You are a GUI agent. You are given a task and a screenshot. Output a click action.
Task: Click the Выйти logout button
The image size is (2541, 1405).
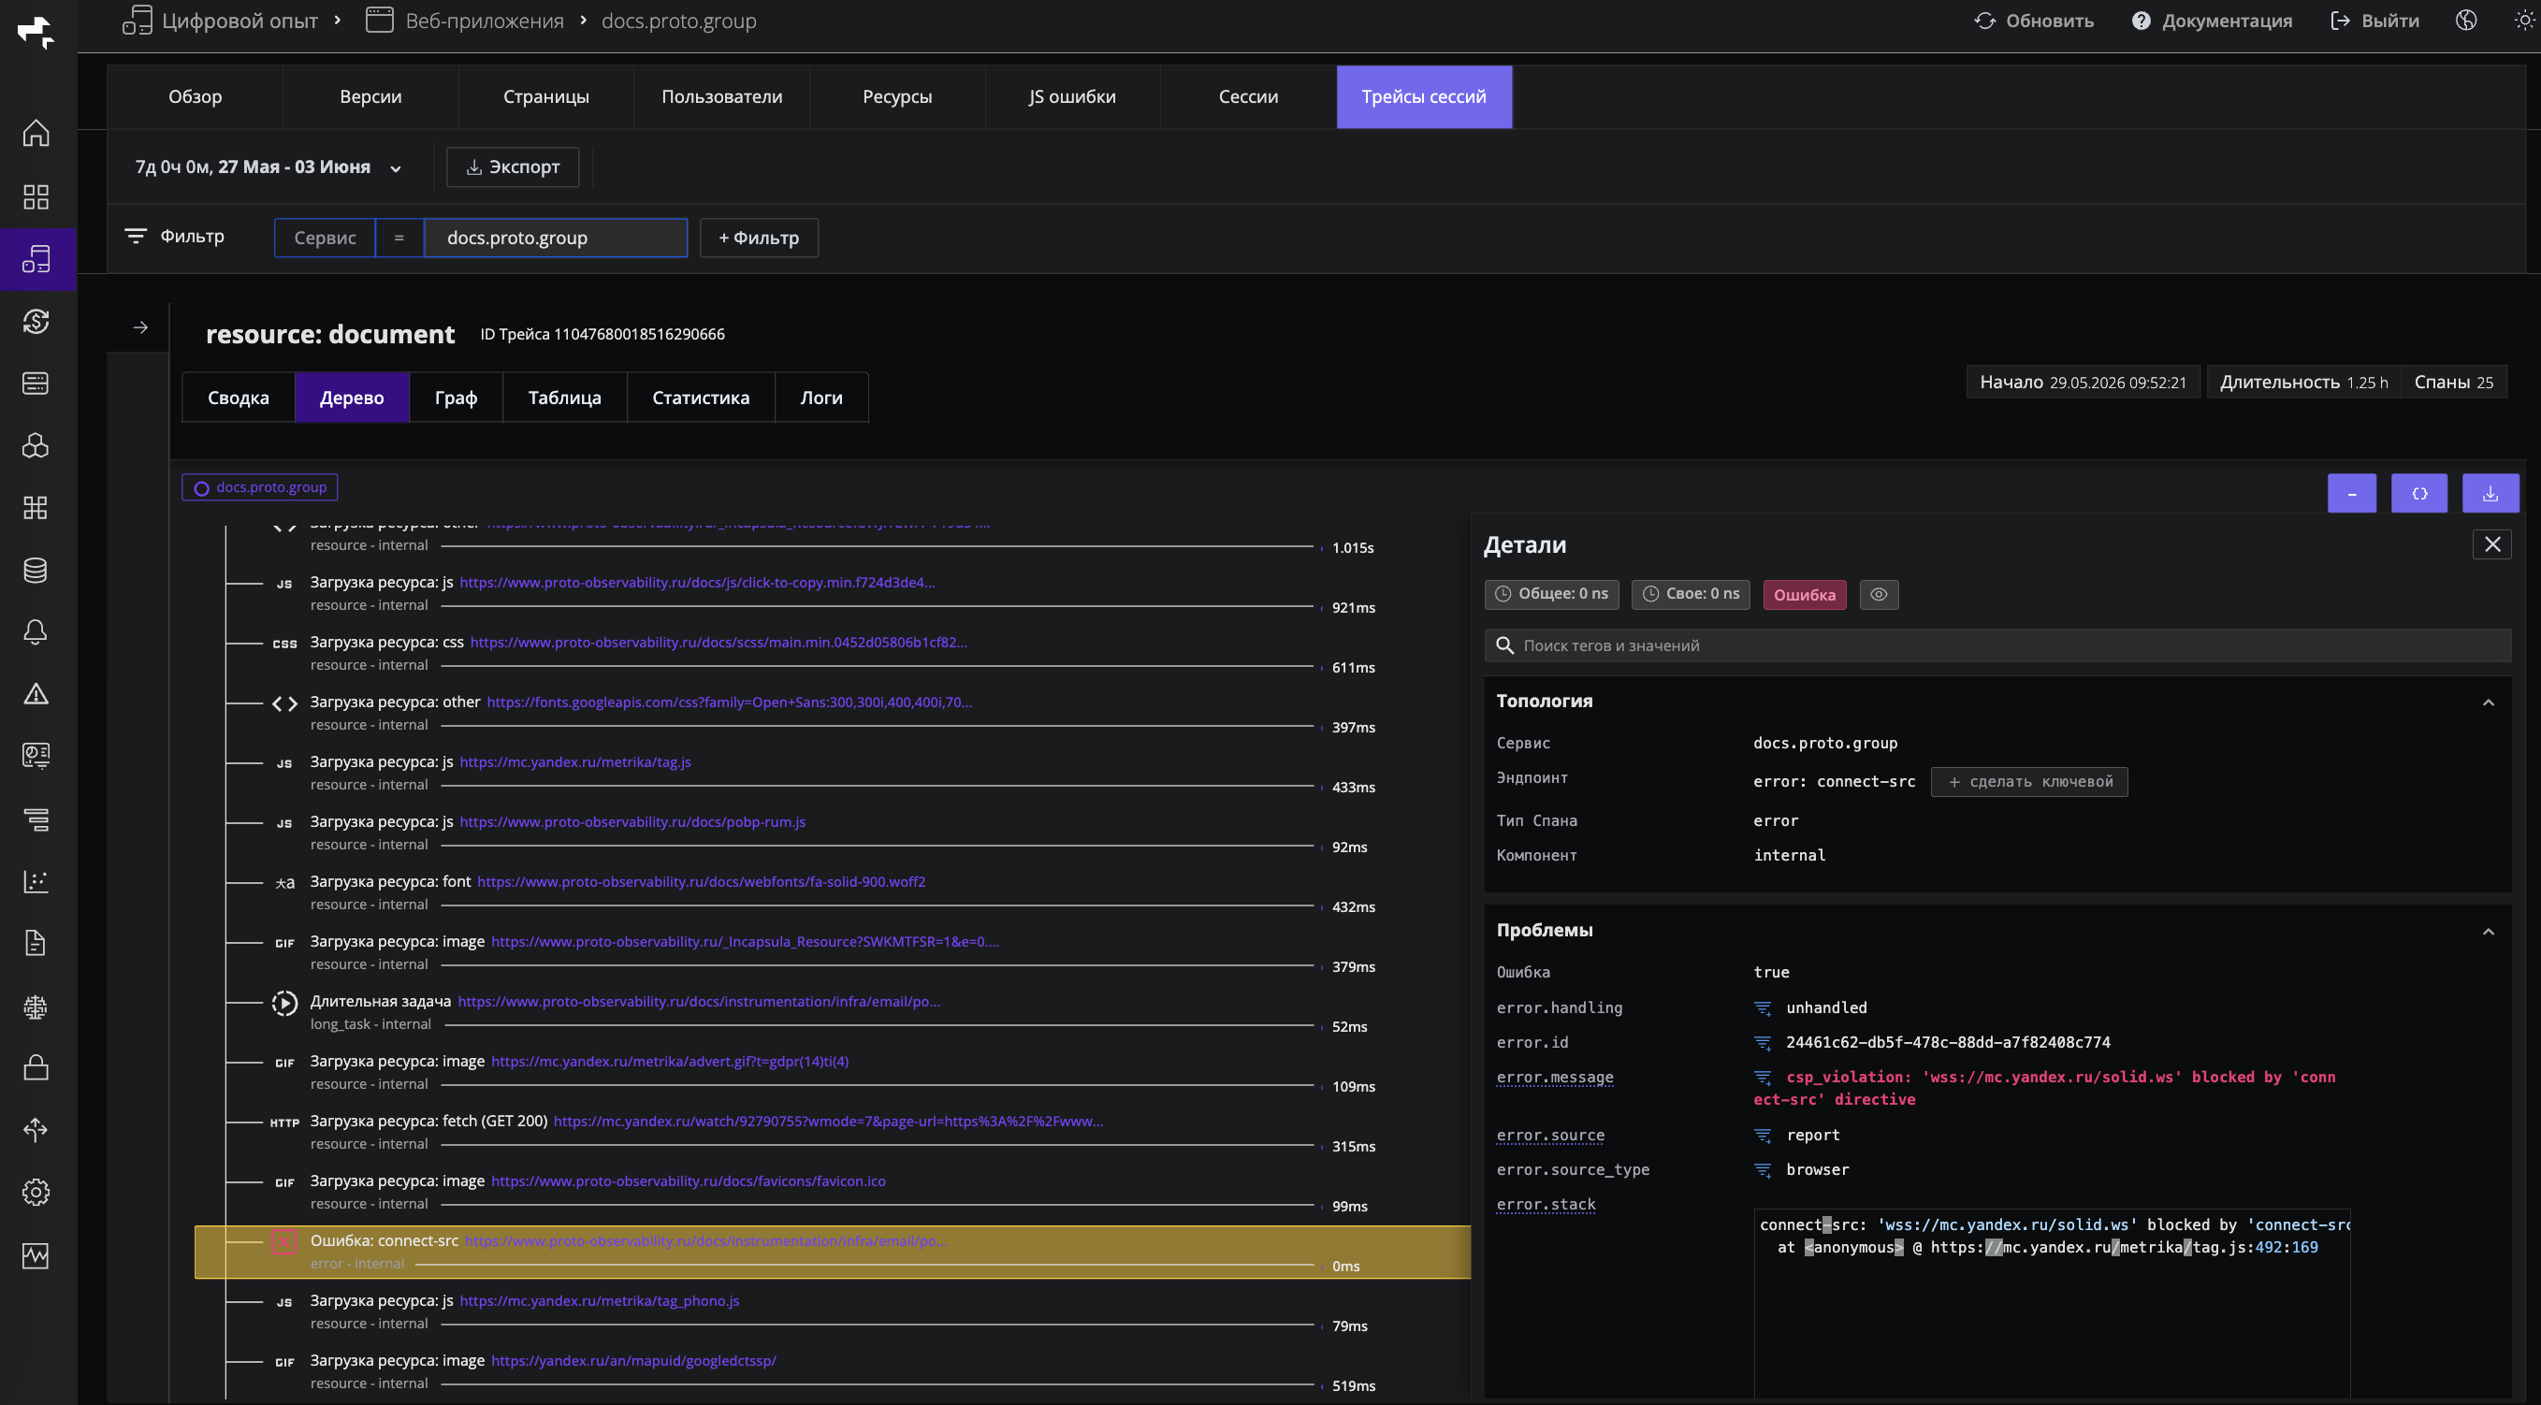[x=2374, y=21]
